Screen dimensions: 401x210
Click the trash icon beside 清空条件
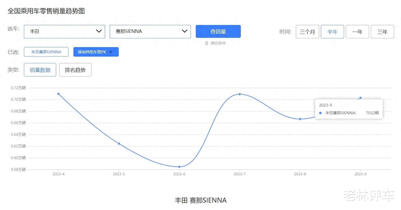tap(207, 43)
